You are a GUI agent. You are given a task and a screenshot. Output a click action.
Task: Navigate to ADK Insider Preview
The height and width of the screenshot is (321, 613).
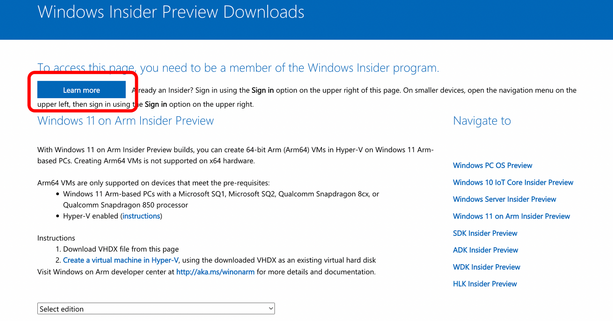coord(485,250)
